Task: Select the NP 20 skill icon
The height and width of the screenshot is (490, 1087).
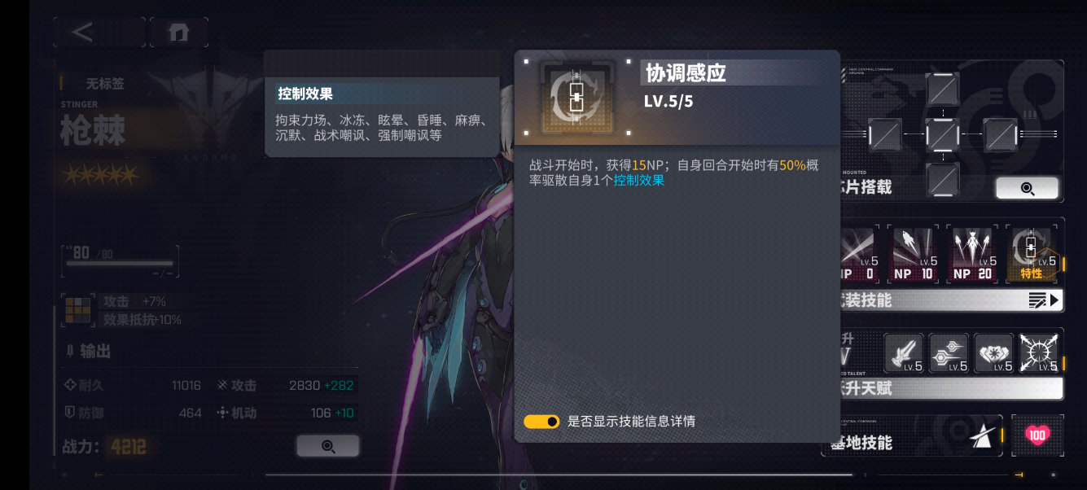Action: pyautogui.click(x=973, y=254)
